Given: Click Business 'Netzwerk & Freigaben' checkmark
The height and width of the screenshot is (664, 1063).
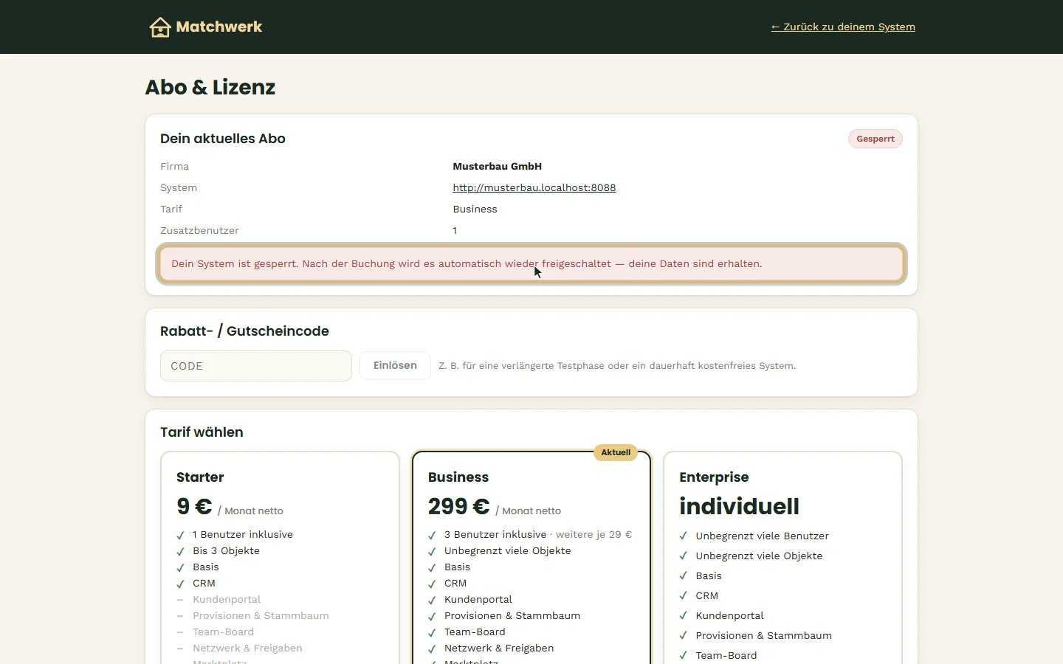Looking at the screenshot, I should click(x=433, y=649).
